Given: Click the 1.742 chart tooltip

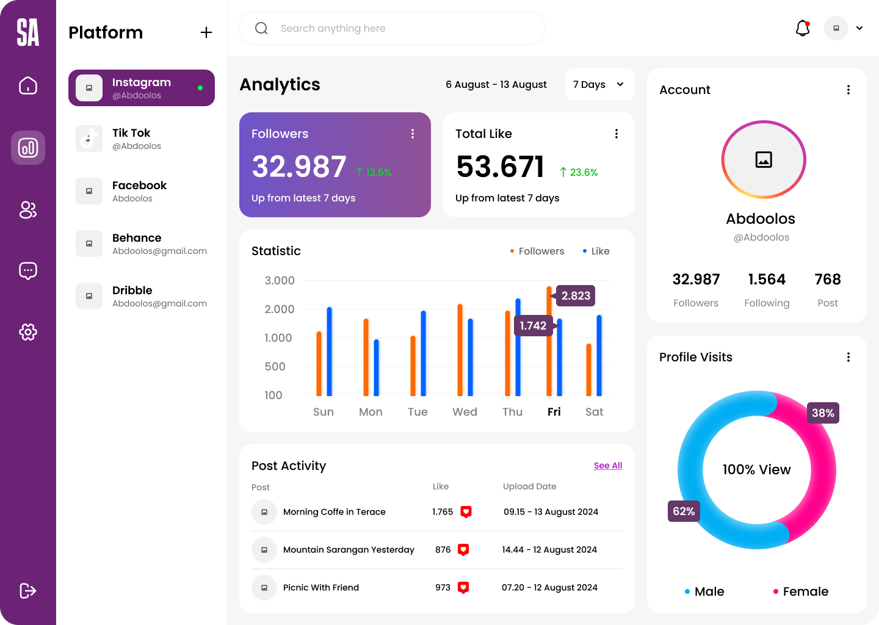Looking at the screenshot, I should point(534,325).
